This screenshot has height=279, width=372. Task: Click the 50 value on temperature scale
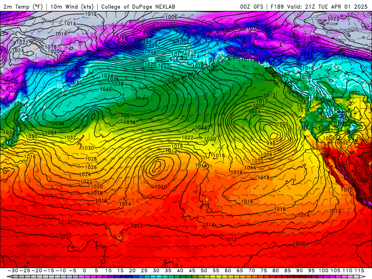click(204, 271)
